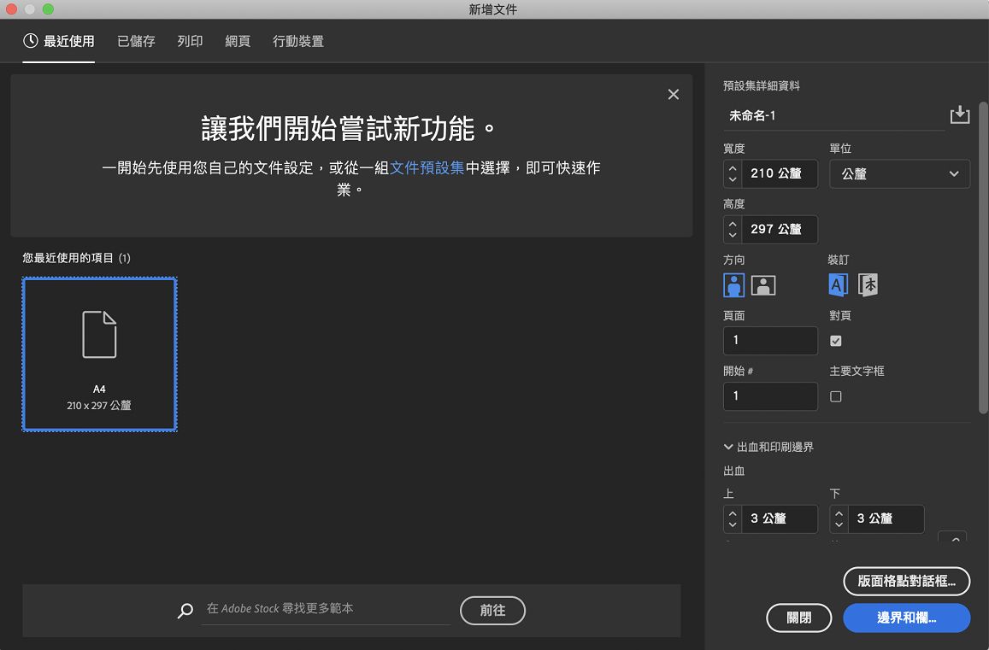Dismiss the new features banner with X
The height and width of the screenshot is (650, 989).
click(x=674, y=95)
